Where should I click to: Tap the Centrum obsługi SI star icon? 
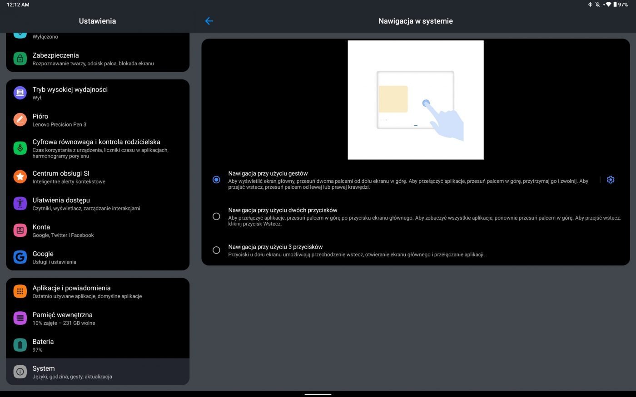(20, 177)
